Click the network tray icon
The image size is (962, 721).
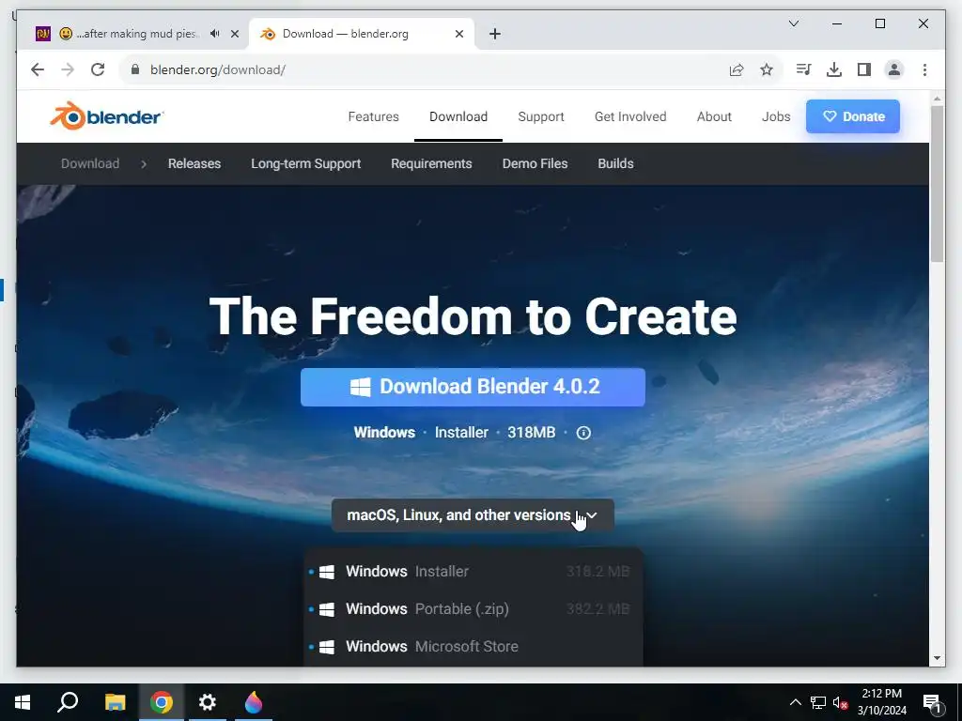pyautogui.click(x=818, y=702)
